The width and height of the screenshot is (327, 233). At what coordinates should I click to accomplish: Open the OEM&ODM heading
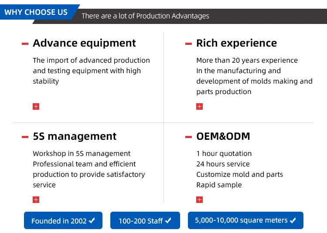click(x=223, y=136)
